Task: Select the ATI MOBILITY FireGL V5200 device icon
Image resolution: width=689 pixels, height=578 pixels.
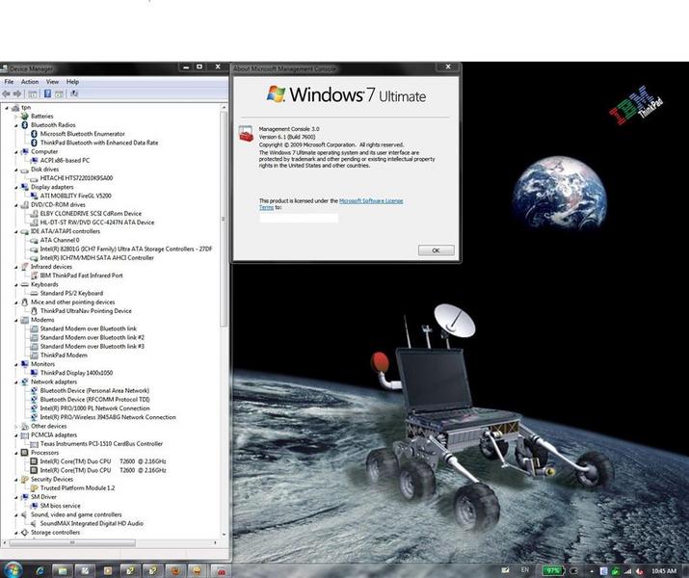Action: point(35,196)
